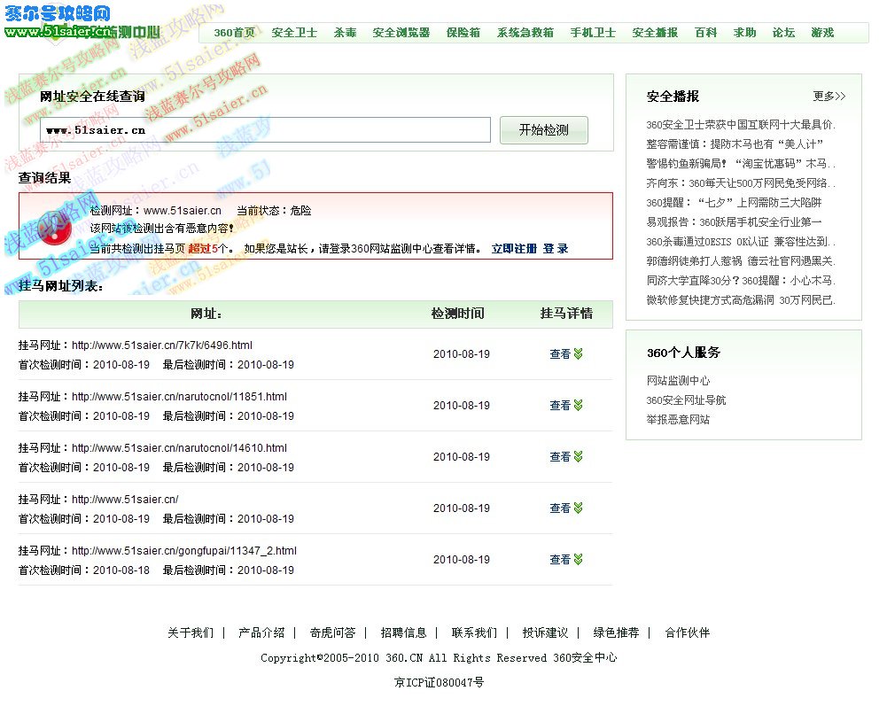The height and width of the screenshot is (706, 887).
Task: Open news about 360安全卫士荣获中国互联网十大
Action: [x=741, y=124]
